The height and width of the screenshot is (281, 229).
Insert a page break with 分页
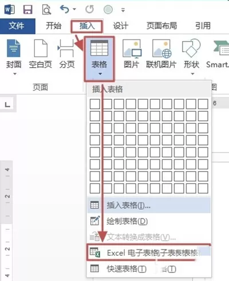click(x=66, y=54)
